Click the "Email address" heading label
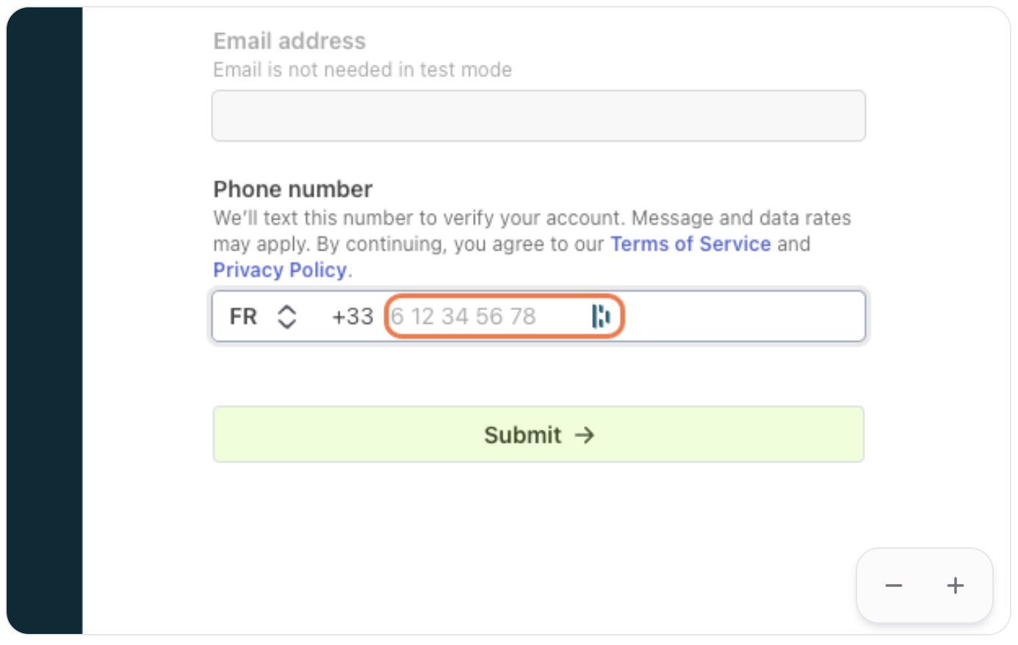The height and width of the screenshot is (645, 1018). tap(289, 41)
